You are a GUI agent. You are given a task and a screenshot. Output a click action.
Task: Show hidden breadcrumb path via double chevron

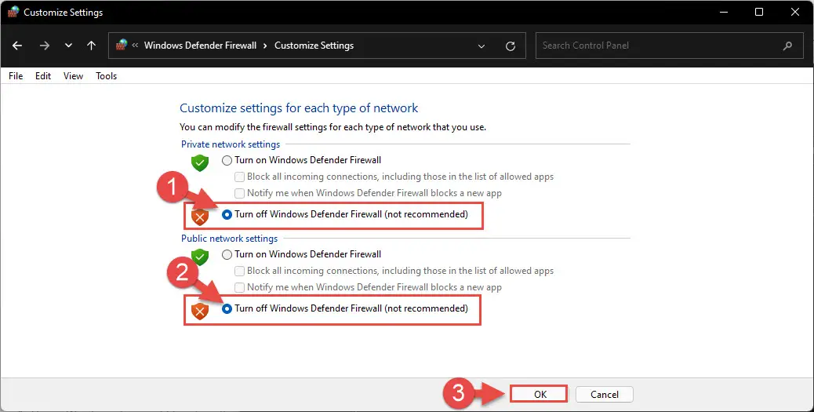pos(135,46)
